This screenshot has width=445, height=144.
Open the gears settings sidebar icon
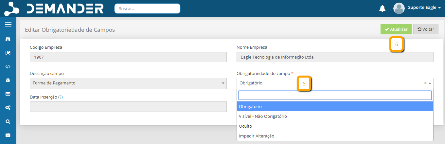(8, 108)
